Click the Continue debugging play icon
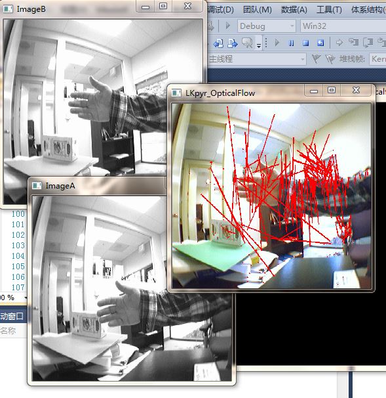 pyautogui.click(x=277, y=43)
